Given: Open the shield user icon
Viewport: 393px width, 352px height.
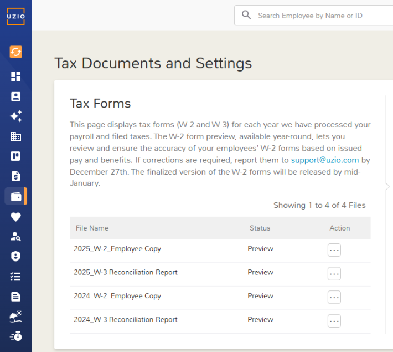Looking at the screenshot, I should [16, 256].
